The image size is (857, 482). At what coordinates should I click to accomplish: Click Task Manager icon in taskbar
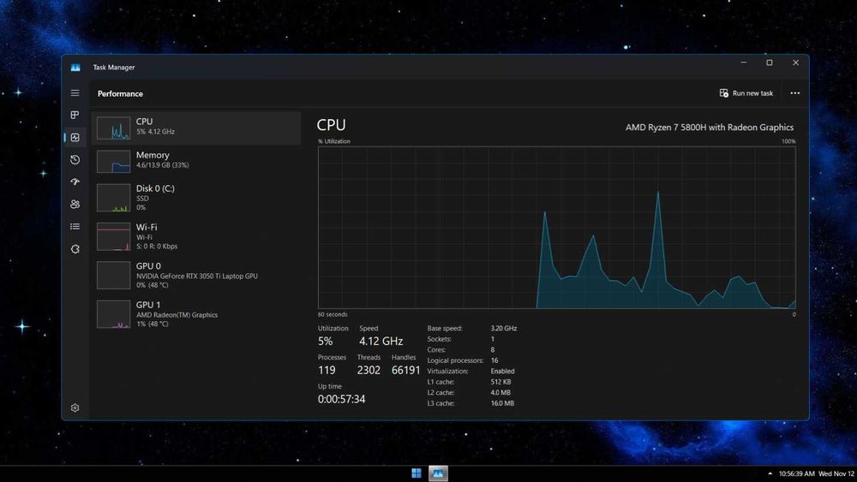[438, 473]
